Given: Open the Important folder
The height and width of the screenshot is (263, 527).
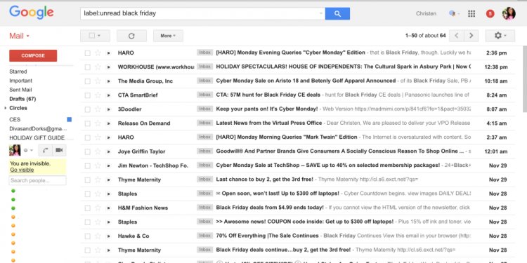Looking at the screenshot, I should click(x=21, y=81).
